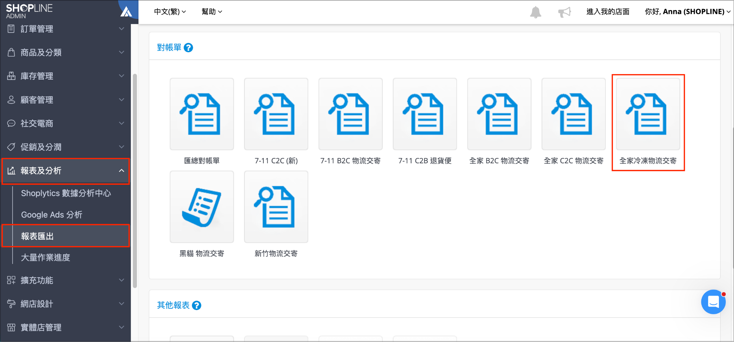The image size is (734, 342).
Task: Click the 社交電商 chat icon
Action: (11, 123)
